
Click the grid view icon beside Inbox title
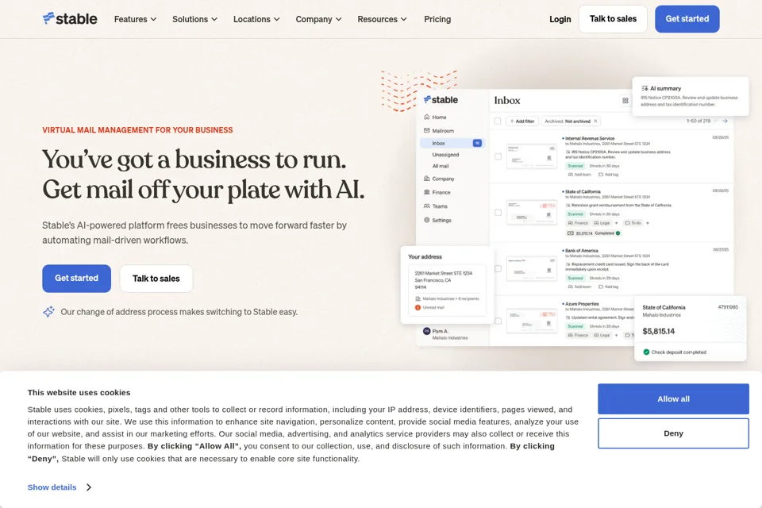(x=625, y=101)
